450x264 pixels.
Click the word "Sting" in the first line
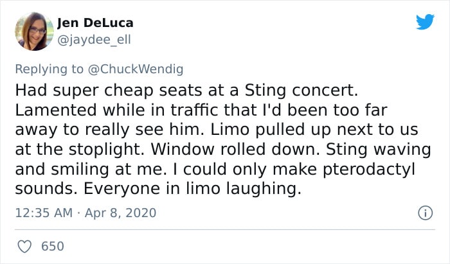[265, 91]
